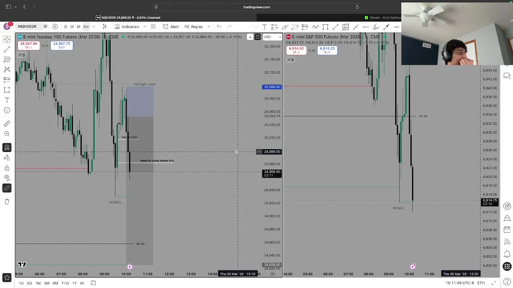Select the D daily timeframe
This screenshot has height=288, width=513.
[x=66, y=26]
